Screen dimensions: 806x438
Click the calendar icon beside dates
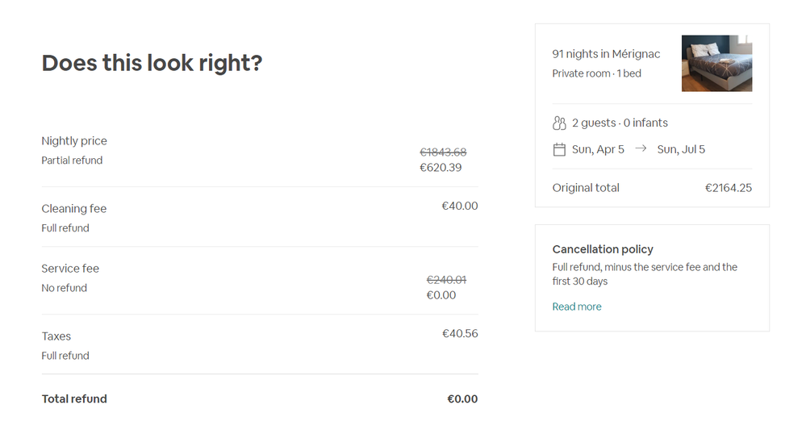click(x=559, y=149)
